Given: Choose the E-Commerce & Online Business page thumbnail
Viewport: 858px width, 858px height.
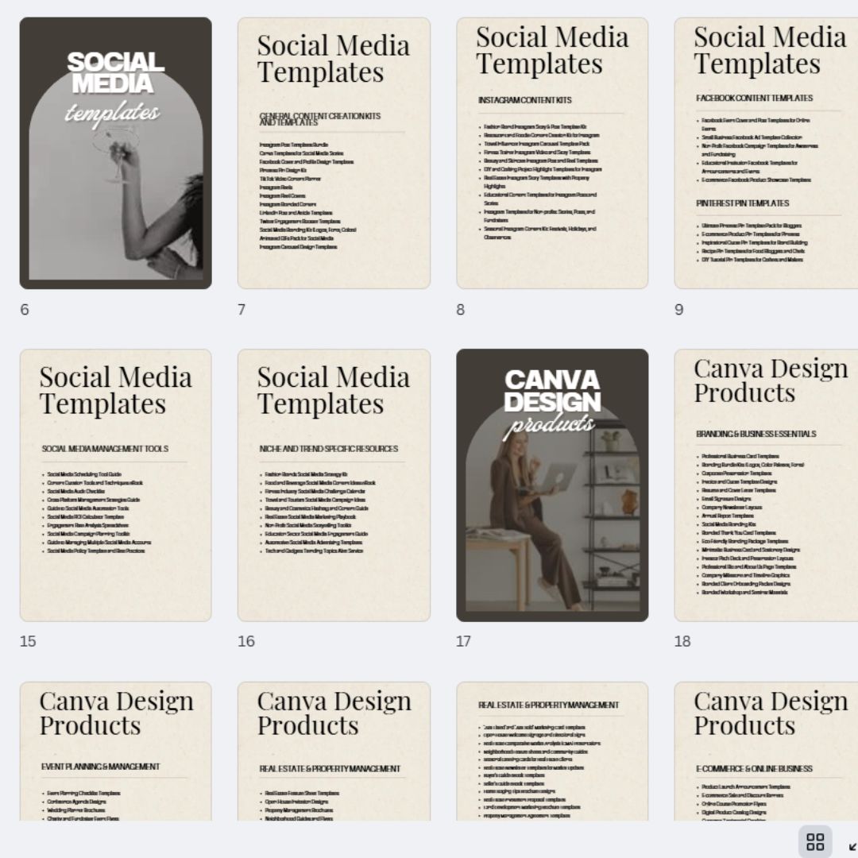Looking at the screenshot, I should point(766,751).
